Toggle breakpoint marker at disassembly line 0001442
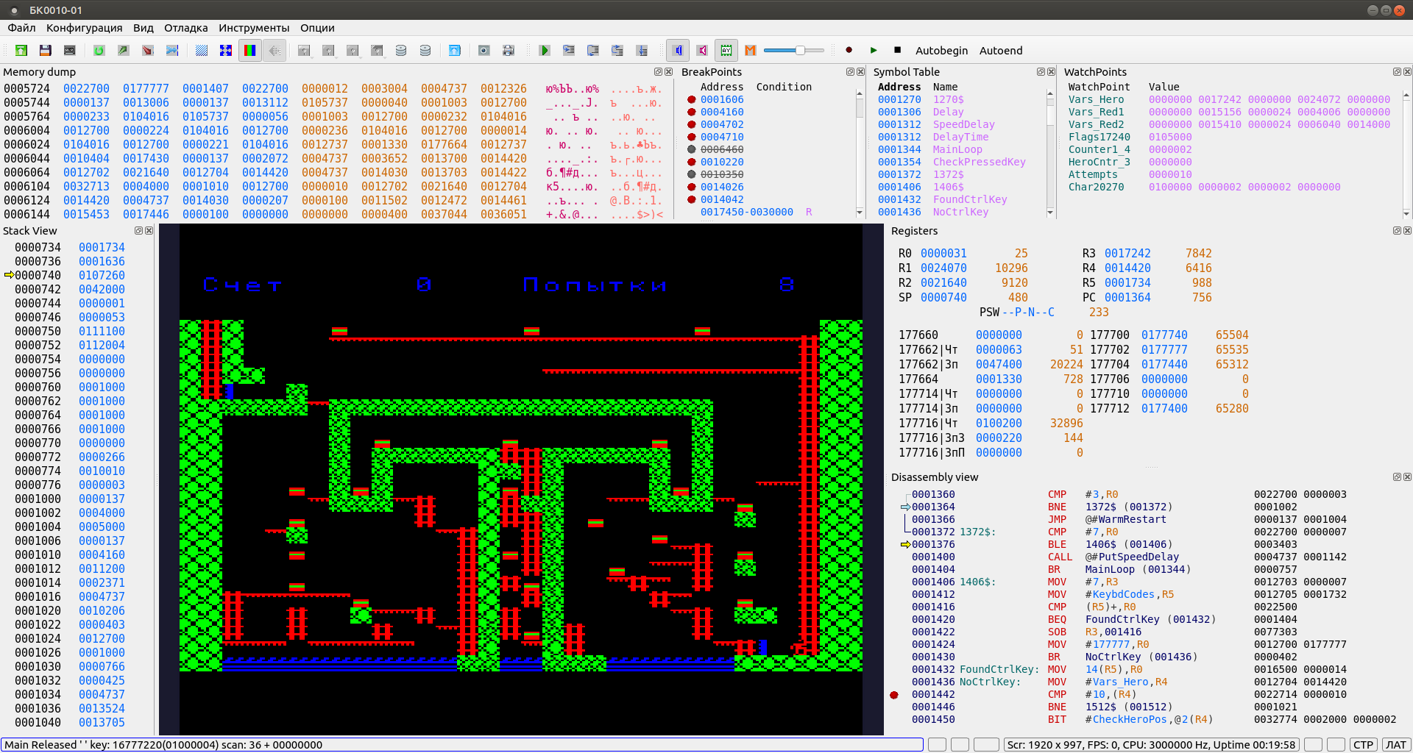 pos(894,695)
